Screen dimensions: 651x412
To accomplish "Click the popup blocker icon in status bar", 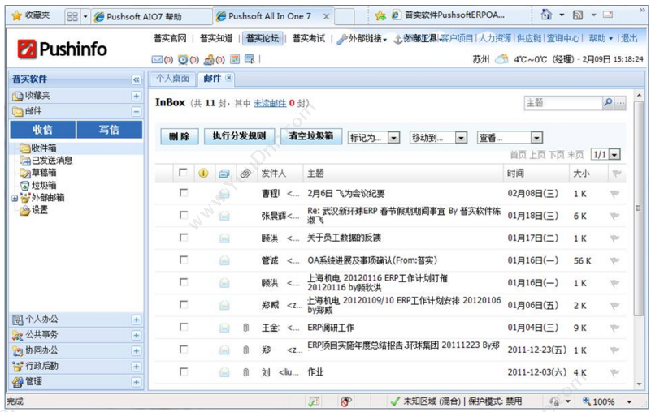I will tap(345, 401).
